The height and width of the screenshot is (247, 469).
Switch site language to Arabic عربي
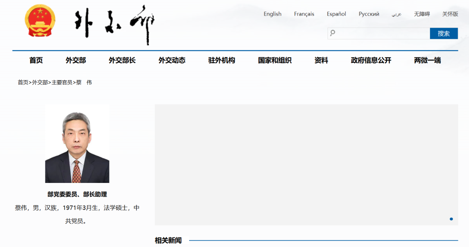pos(397,14)
